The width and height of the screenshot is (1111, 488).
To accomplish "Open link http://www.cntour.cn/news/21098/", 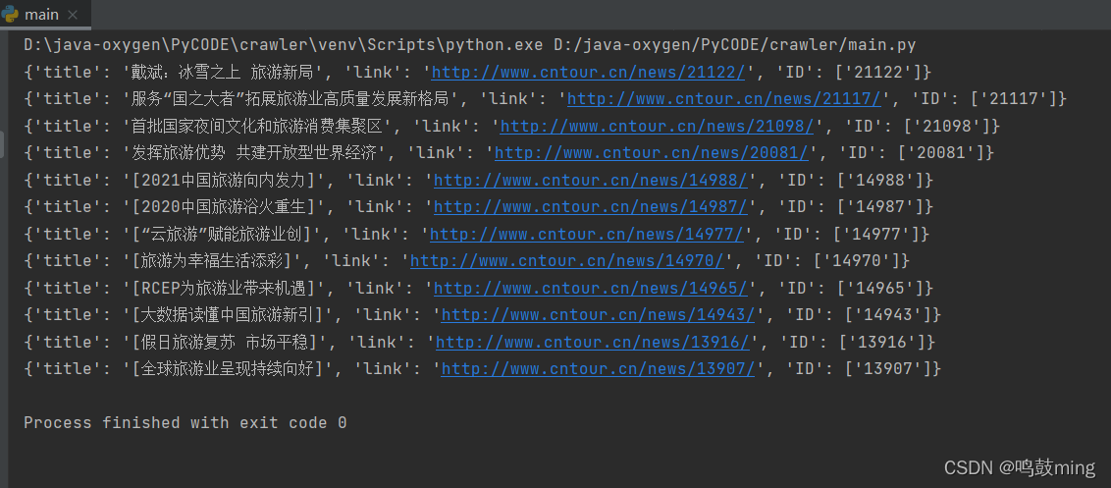I will click(657, 126).
